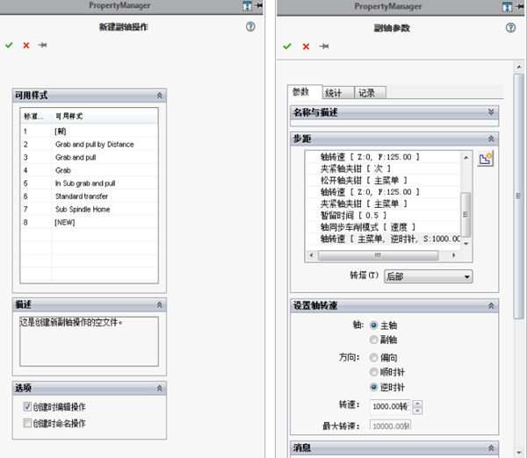Cancel the 新建副轴操作 panel with red X
This screenshot has height=458, width=527.
pos(25,45)
